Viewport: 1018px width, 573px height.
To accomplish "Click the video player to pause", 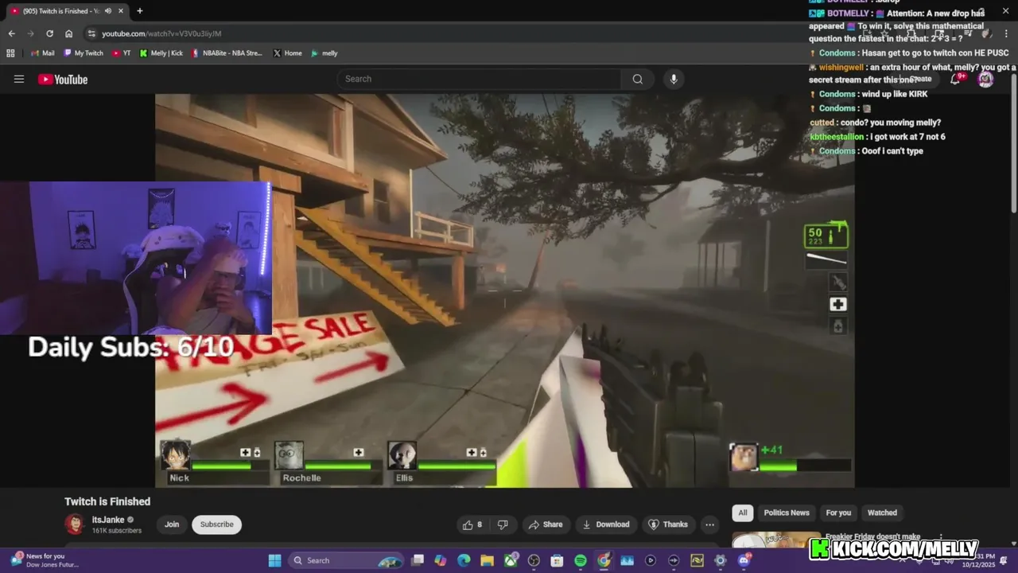I will 505,290.
